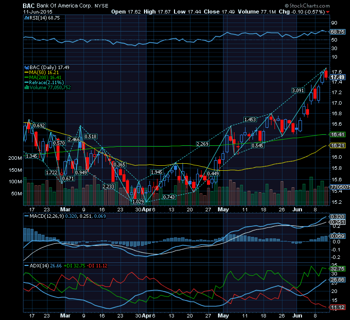Click the May label under price chart

[223, 209]
